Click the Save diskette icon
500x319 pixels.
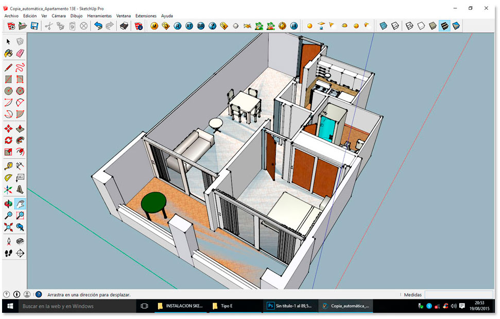(35, 26)
